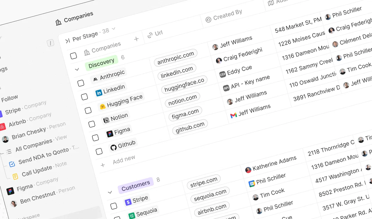Click the address cell 1226 Moises Caus
Viewport: 372px width, 219px height.
[x=302, y=39]
